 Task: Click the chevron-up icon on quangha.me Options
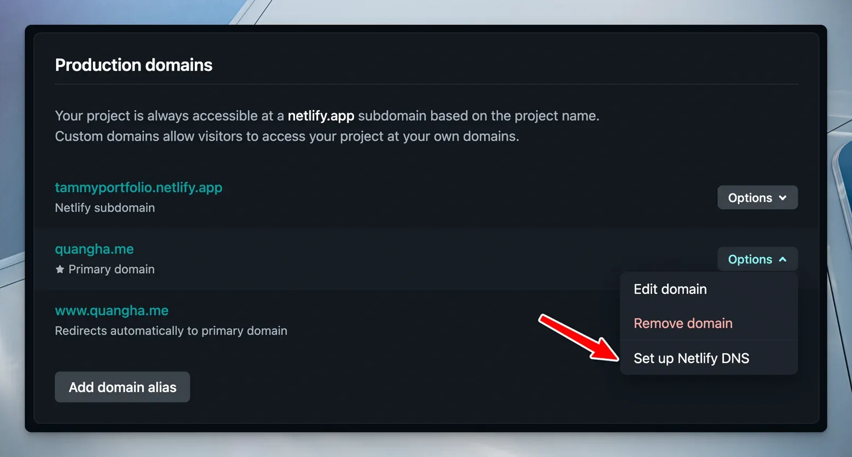pyautogui.click(x=783, y=259)
